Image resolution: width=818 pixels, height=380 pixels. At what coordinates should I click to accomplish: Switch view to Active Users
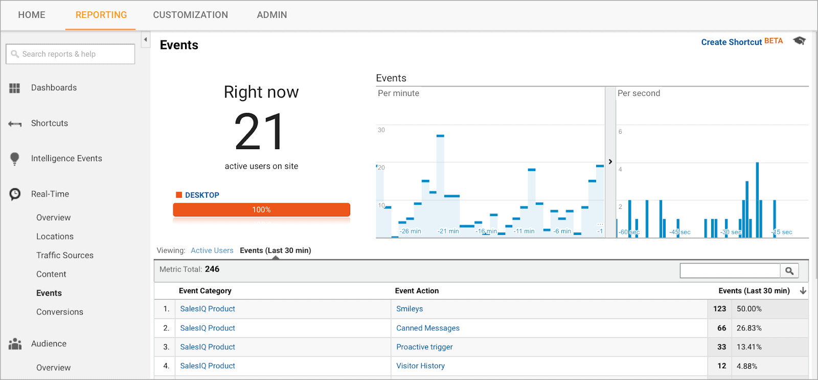point(212,250)
